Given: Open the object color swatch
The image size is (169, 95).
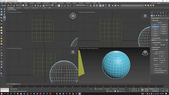Looking at the screenshot, I should 167,40.
